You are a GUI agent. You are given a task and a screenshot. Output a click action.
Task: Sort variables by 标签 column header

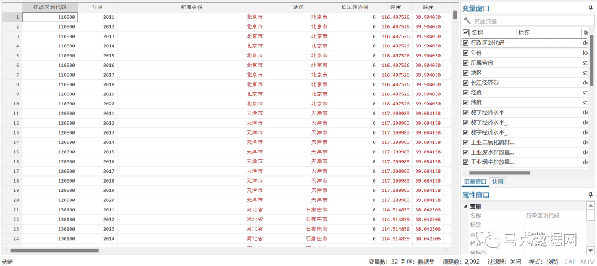pyautogui.click(x=548, y=33)
